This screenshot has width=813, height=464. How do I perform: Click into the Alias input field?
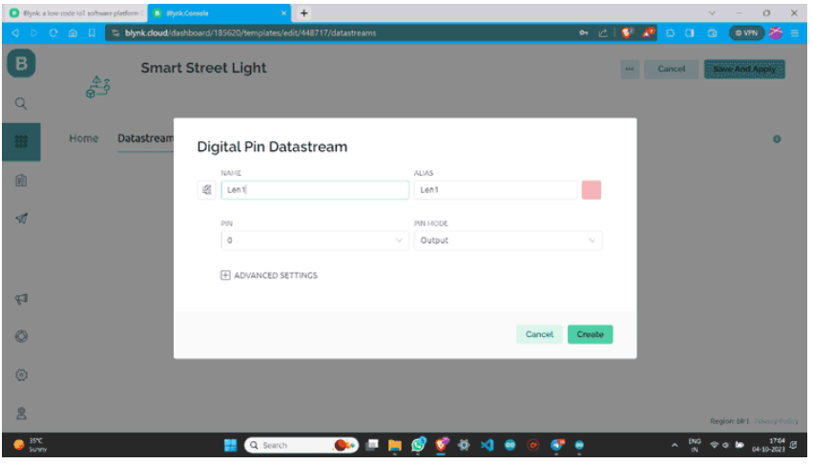point(494,190)
